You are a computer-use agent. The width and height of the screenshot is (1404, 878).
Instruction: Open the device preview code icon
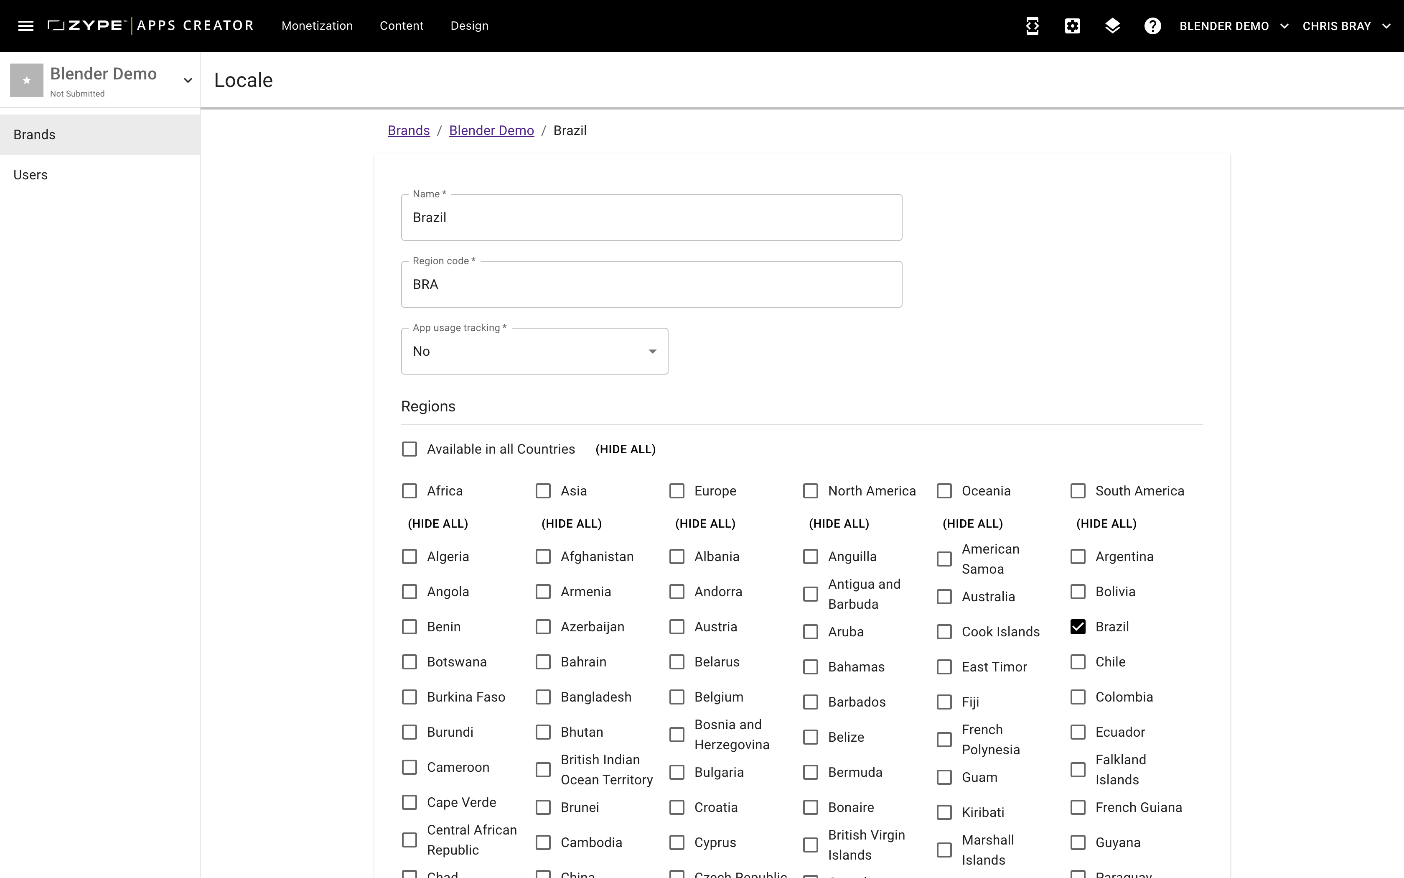point(1032,26)
